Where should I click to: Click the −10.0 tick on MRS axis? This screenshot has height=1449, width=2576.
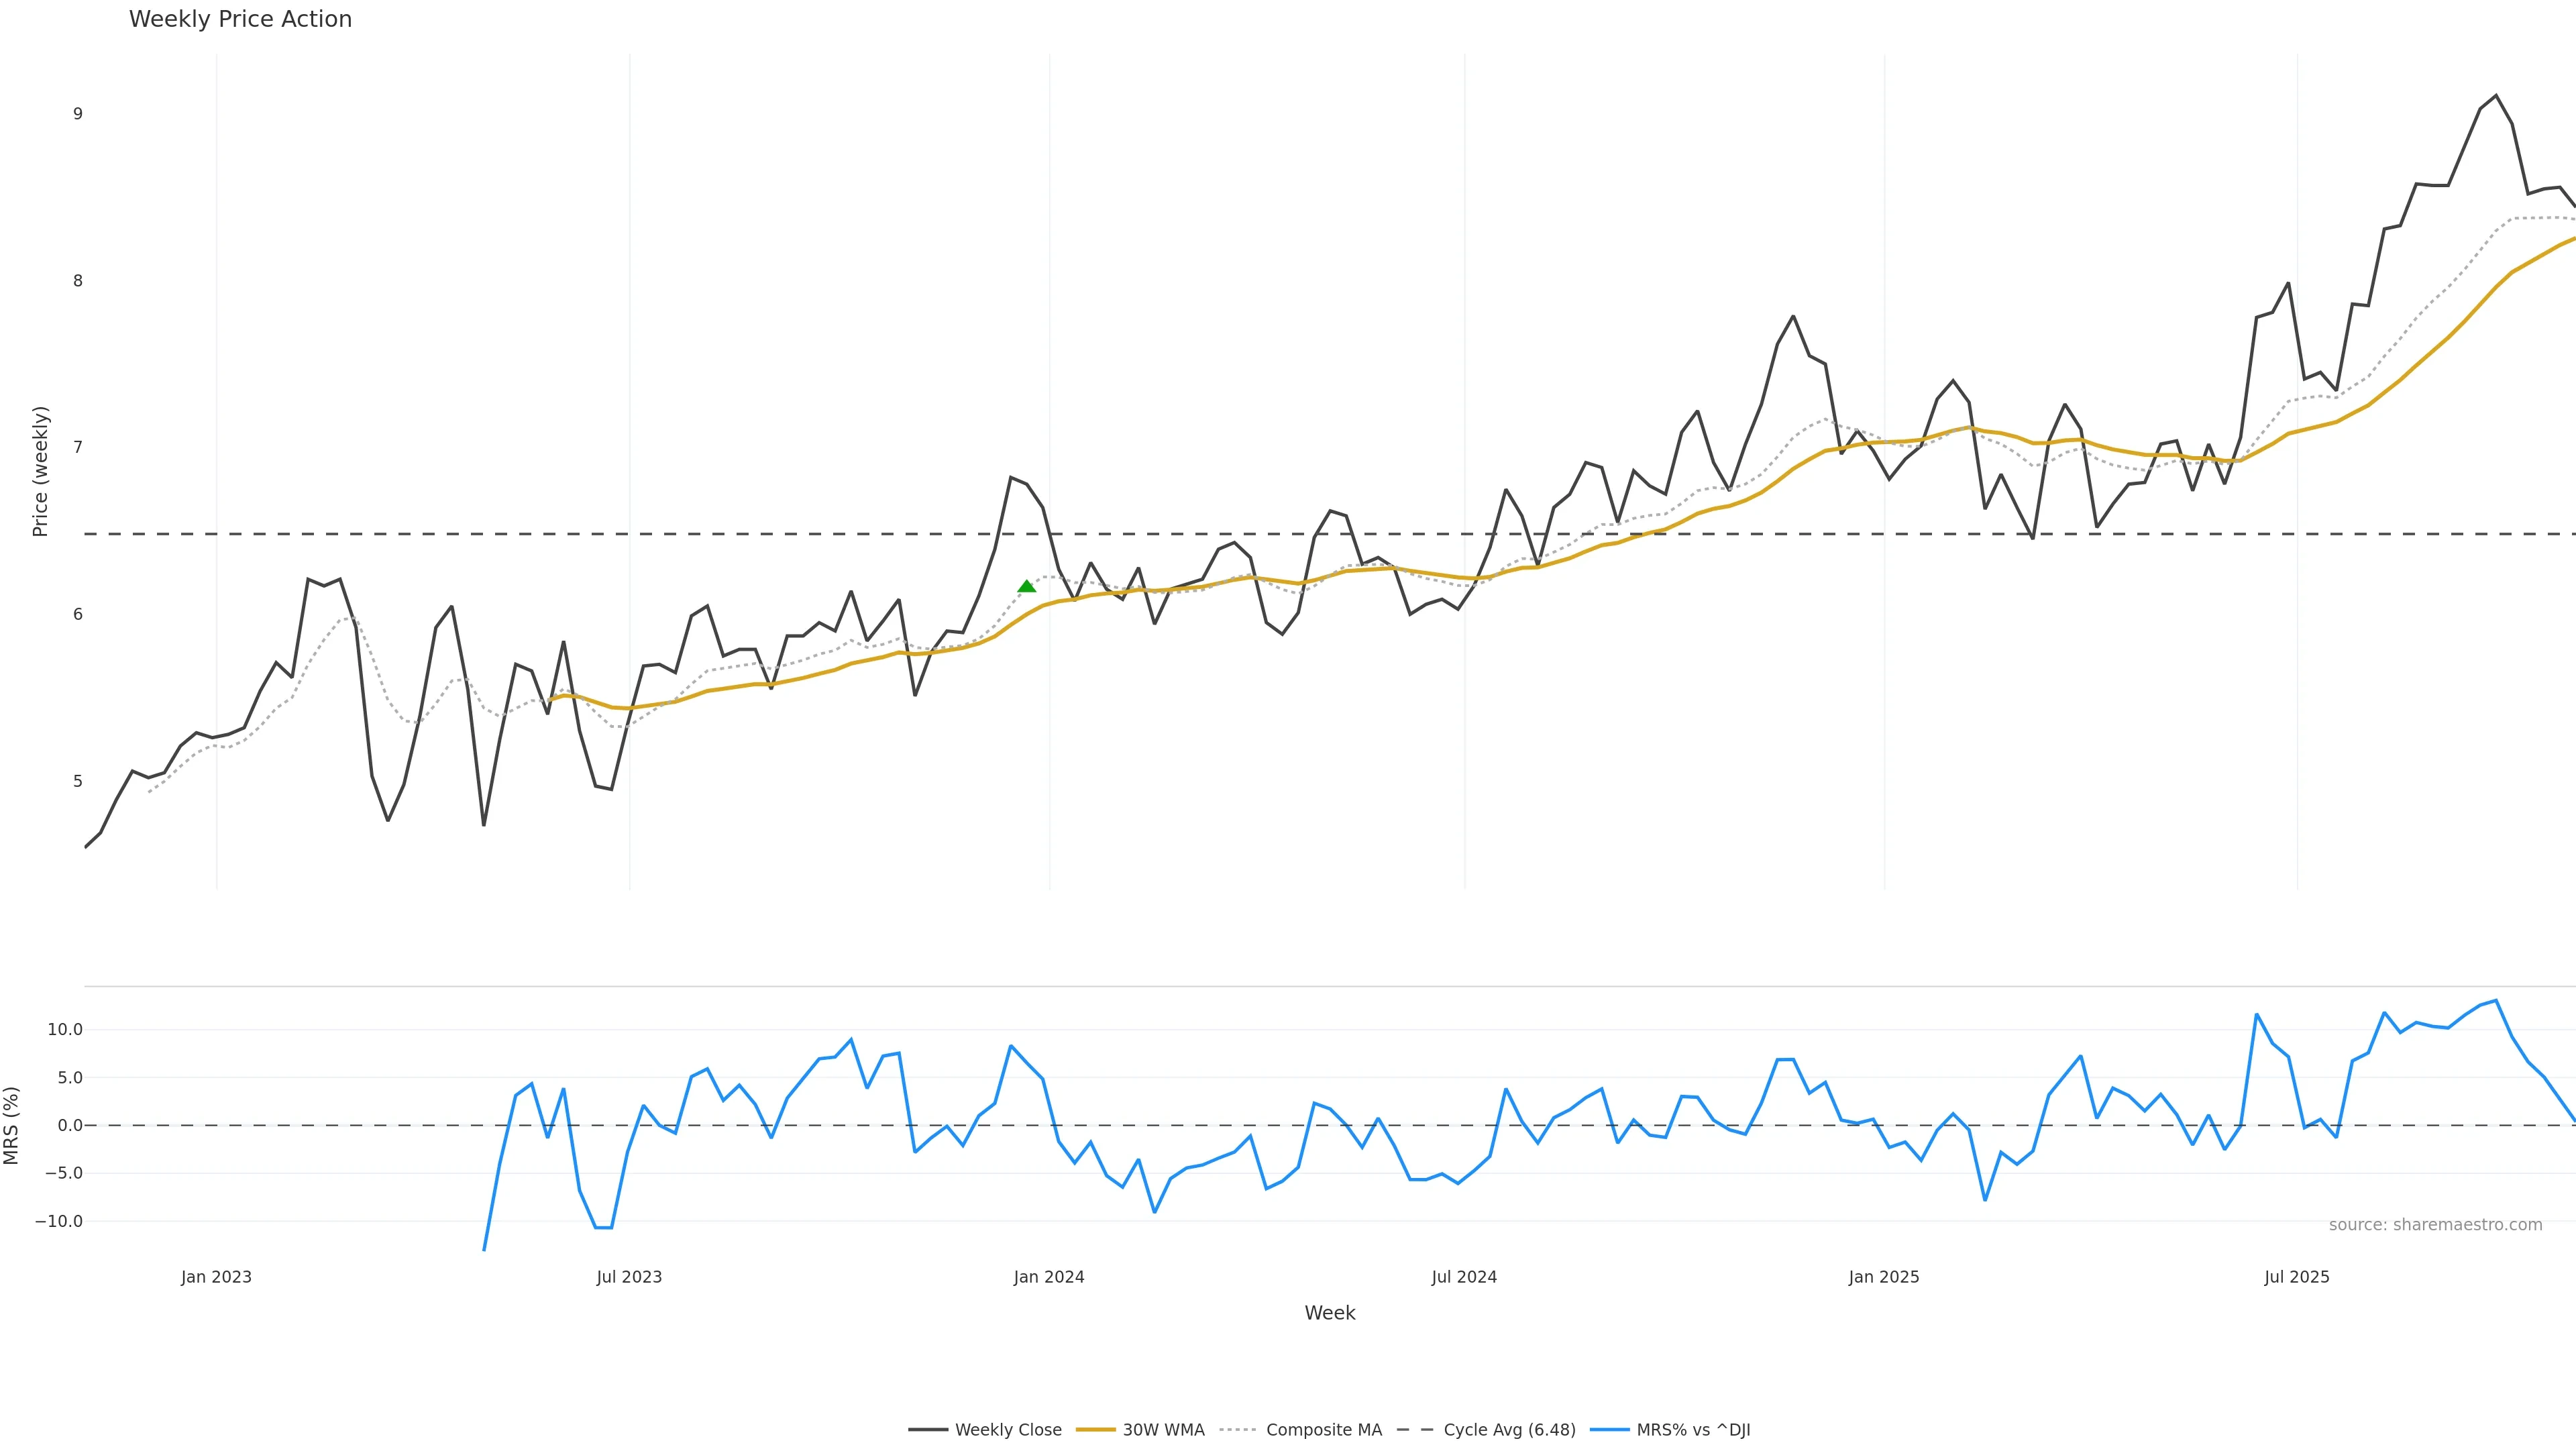pyautogui.click(x=59, y=1221)
